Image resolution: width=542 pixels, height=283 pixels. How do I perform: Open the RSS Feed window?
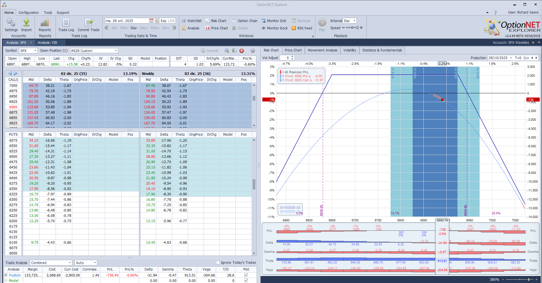(302, 28)
